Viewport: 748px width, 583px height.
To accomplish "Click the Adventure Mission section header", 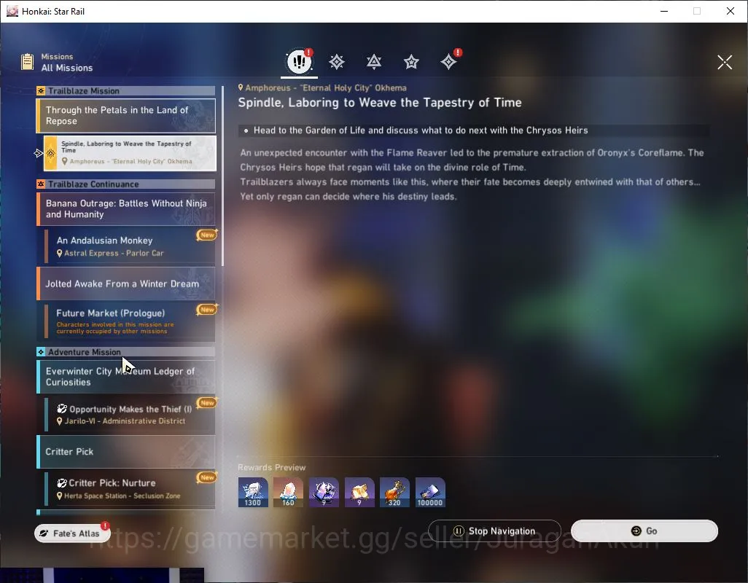I will coord(126,352).
